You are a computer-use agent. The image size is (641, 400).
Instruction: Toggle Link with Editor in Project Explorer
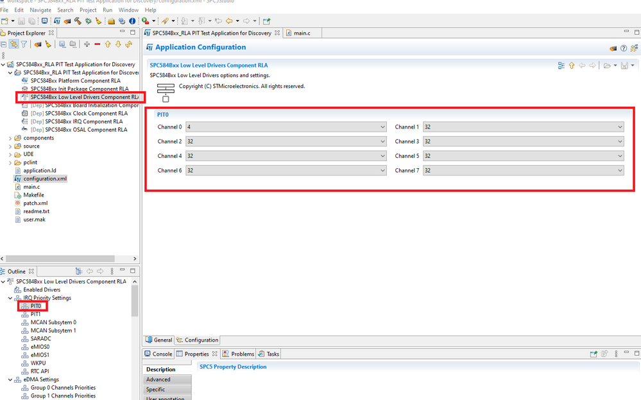14,44
